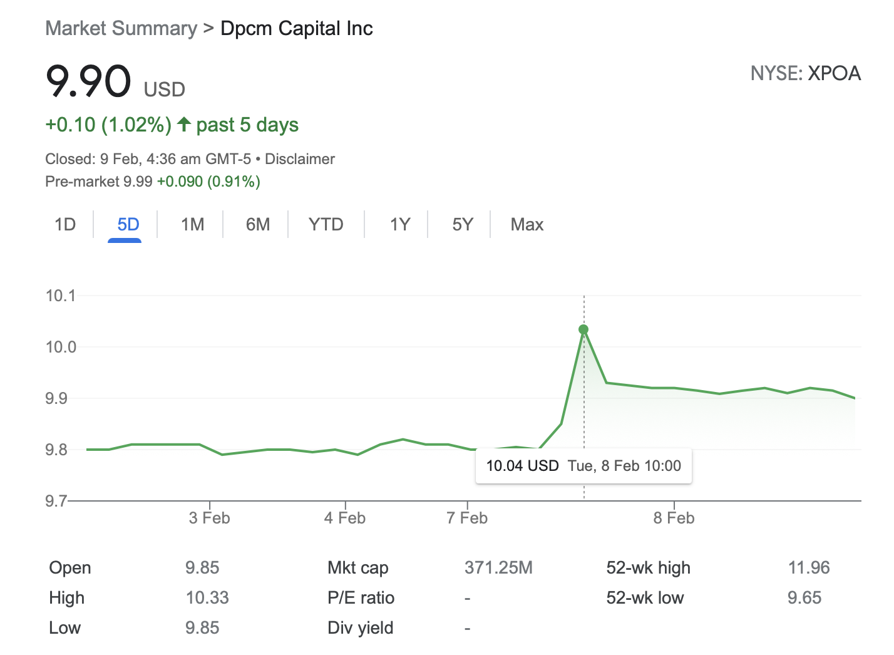Click the Mkt cap value 371.25M

[498, 568]
